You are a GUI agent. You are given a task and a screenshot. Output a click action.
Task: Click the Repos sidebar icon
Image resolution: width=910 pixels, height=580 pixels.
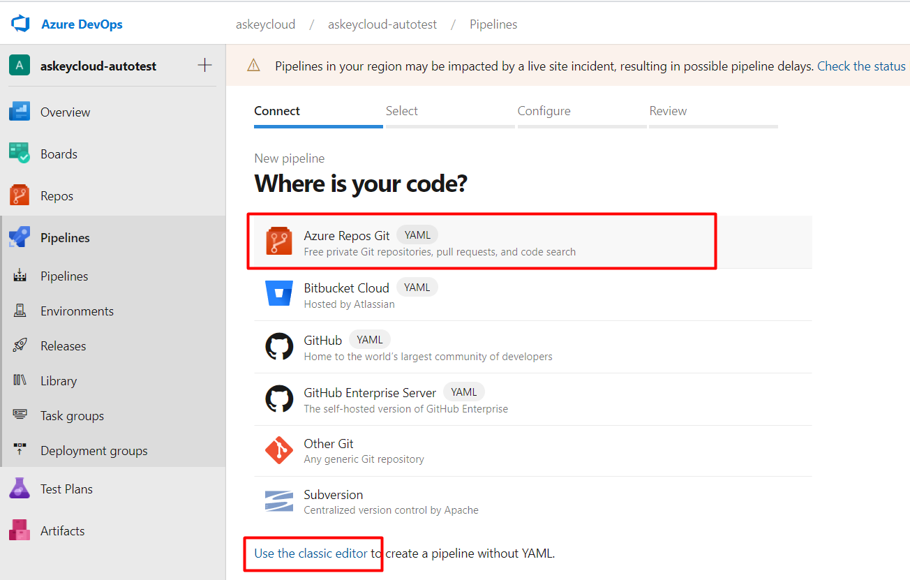[x=20, y=195]
